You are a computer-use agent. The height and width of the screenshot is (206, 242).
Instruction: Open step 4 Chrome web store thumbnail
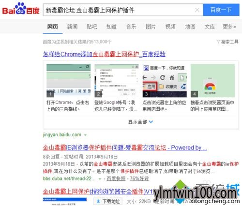(212, 81)
